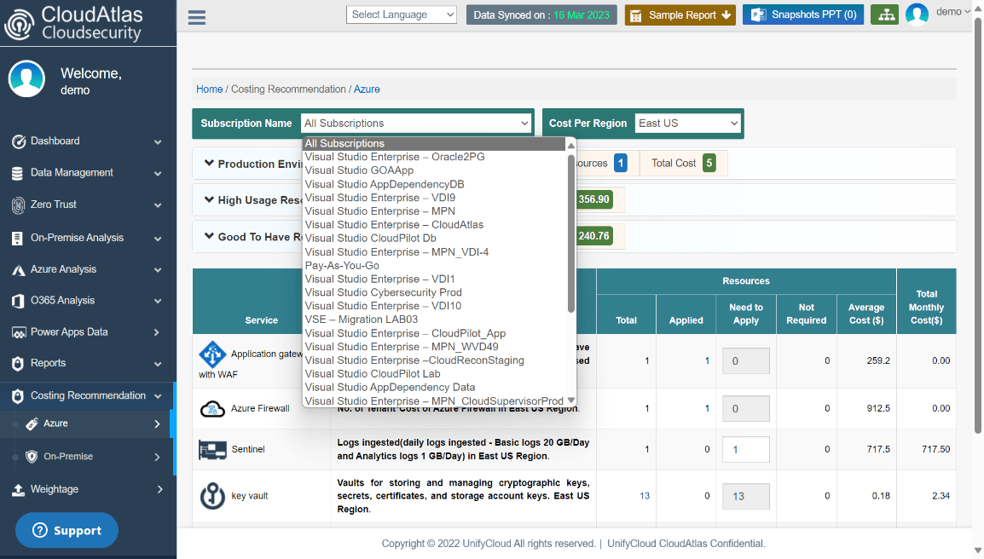Click Sentinel Need to Apply input field
984x559 pixels.
coord(745,450)
